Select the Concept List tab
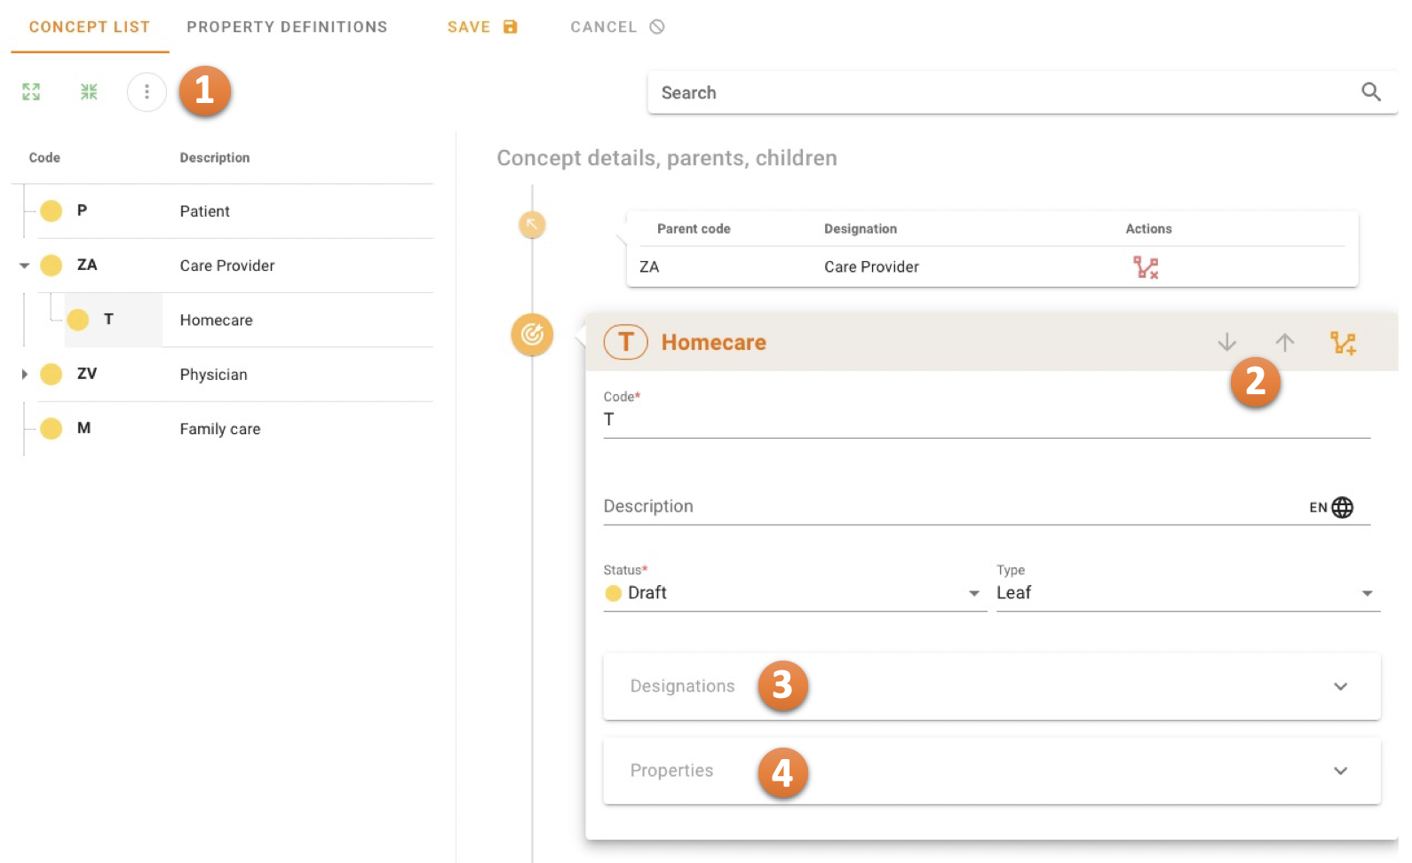1412x863 pixels. (90, 27)
